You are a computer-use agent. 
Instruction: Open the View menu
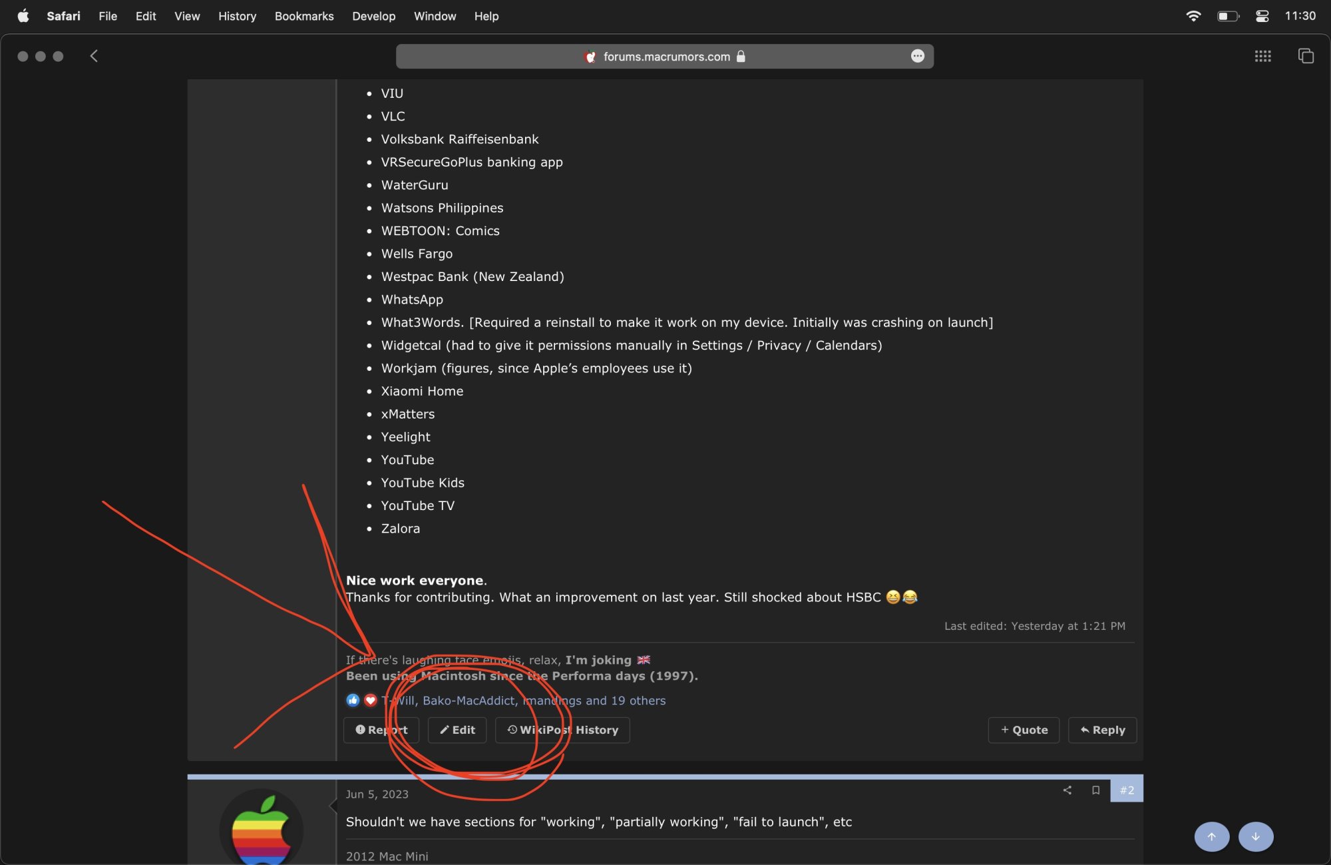[187, 16]
